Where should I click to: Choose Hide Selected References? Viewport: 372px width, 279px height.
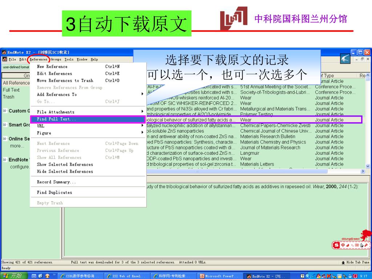[88, 171]
